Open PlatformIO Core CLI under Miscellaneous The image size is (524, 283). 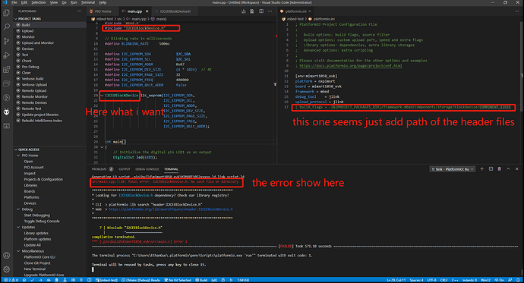point(39,257)
